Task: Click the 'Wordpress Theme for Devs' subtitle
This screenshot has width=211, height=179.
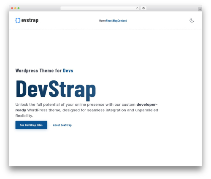Action: coord(44,71)
